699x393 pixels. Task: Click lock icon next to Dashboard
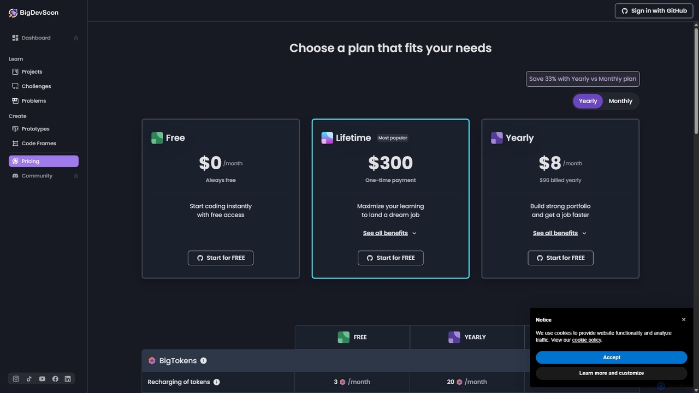click(76, 38)
